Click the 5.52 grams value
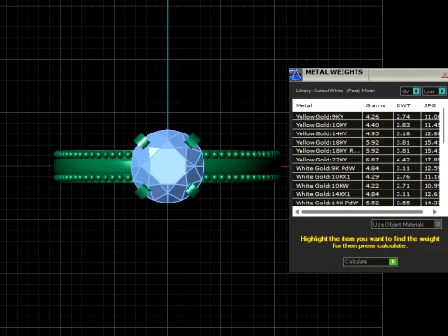The width and height of the screenshot is (448, 336). (372, 203)
